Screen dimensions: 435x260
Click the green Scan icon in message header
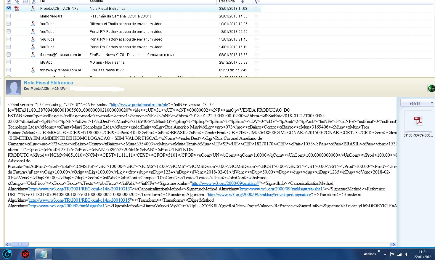click(x=431, y=88)
